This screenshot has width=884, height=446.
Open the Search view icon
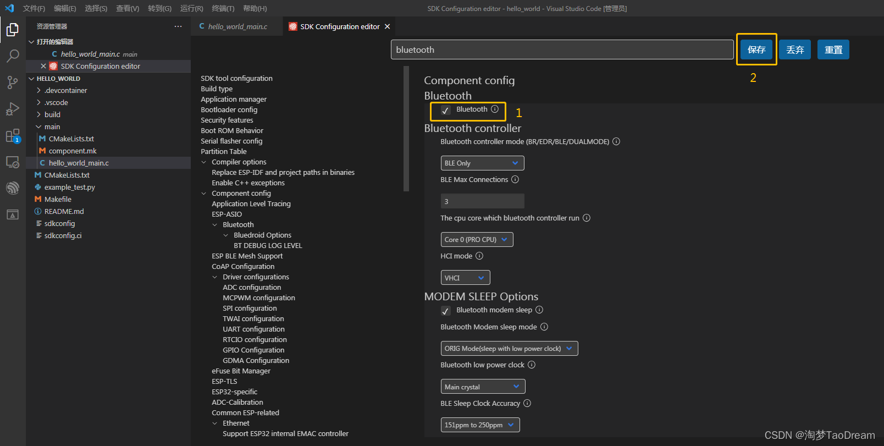(13, 56)
